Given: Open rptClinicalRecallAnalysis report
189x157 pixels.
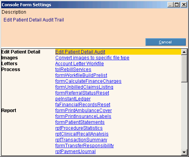Looking at the screenshot, I should 82,134.
